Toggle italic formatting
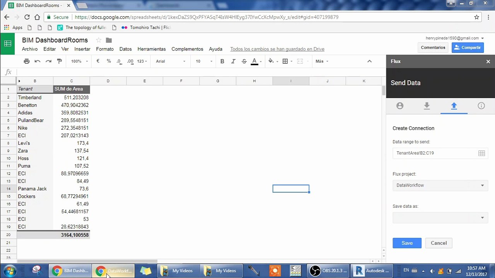Image resolution: width=495 pixels, height=278 pixels. 233,61
